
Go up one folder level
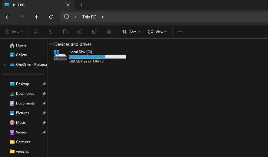tap(36, 17)
